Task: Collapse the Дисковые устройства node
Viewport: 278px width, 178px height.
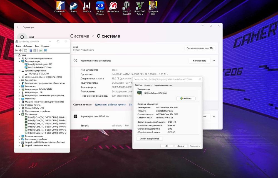Action: [x=19, y=71]
